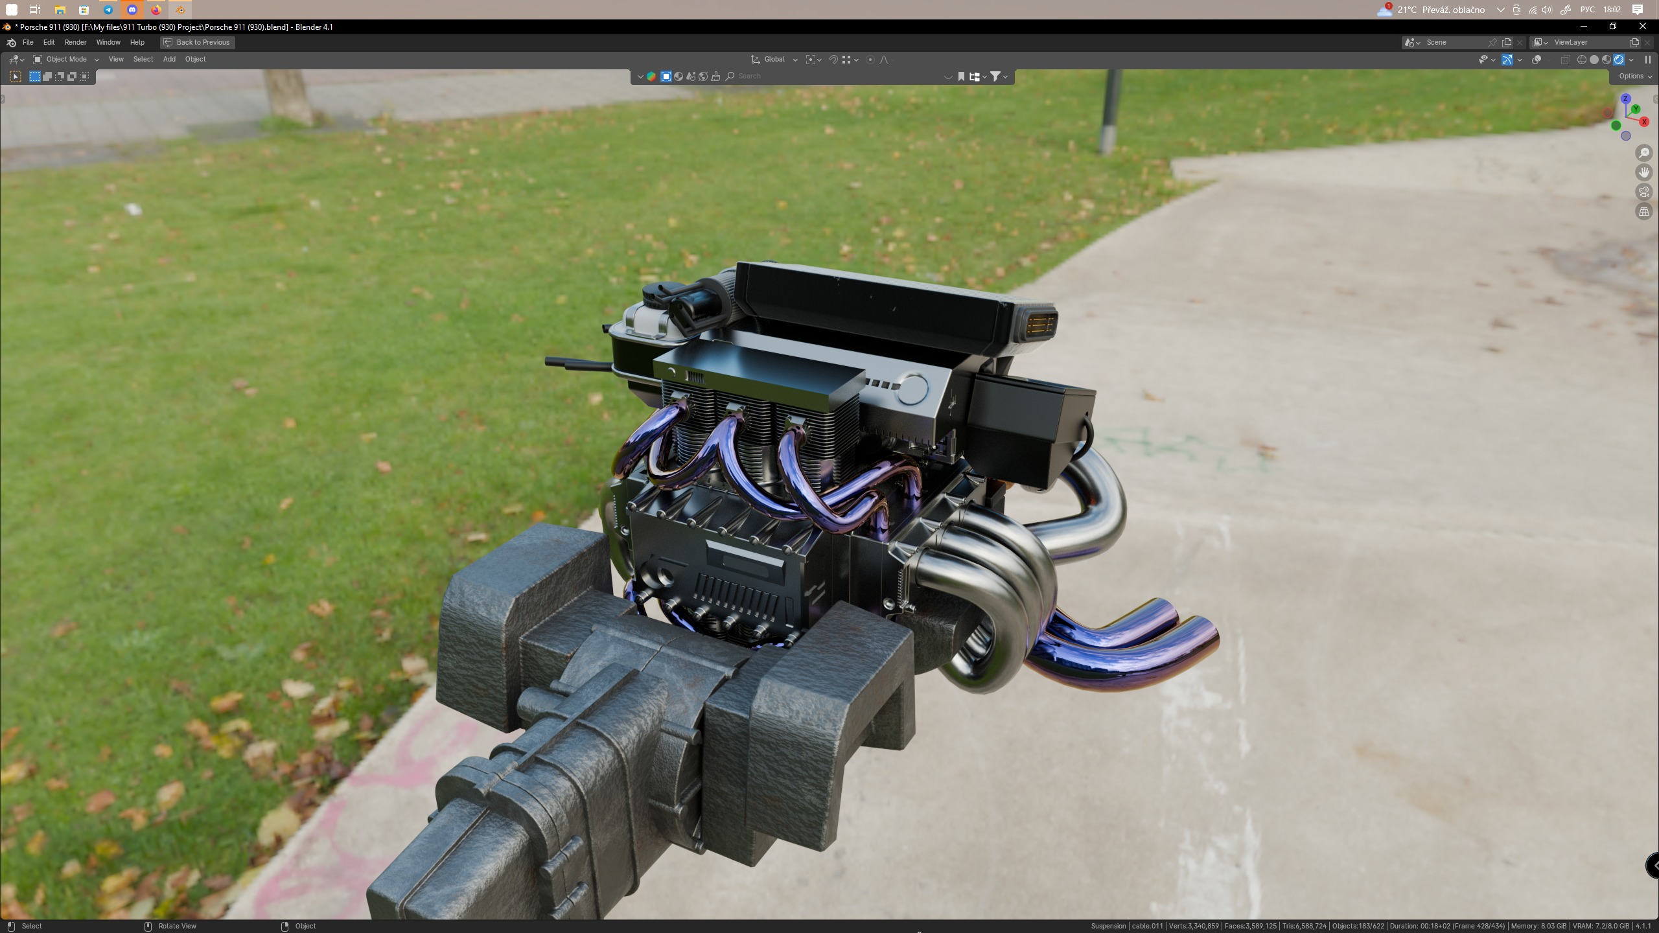Click the zoom magnifier navigation icon
The image size is (1659, 933).
[x=1643, y=153]
